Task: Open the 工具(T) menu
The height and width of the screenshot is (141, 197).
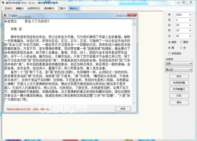Action: [x=62, y=8]
